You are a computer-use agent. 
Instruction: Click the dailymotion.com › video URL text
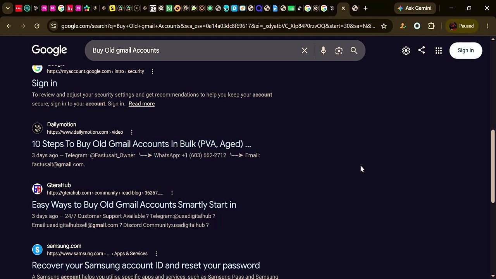(x=85, y=132)
